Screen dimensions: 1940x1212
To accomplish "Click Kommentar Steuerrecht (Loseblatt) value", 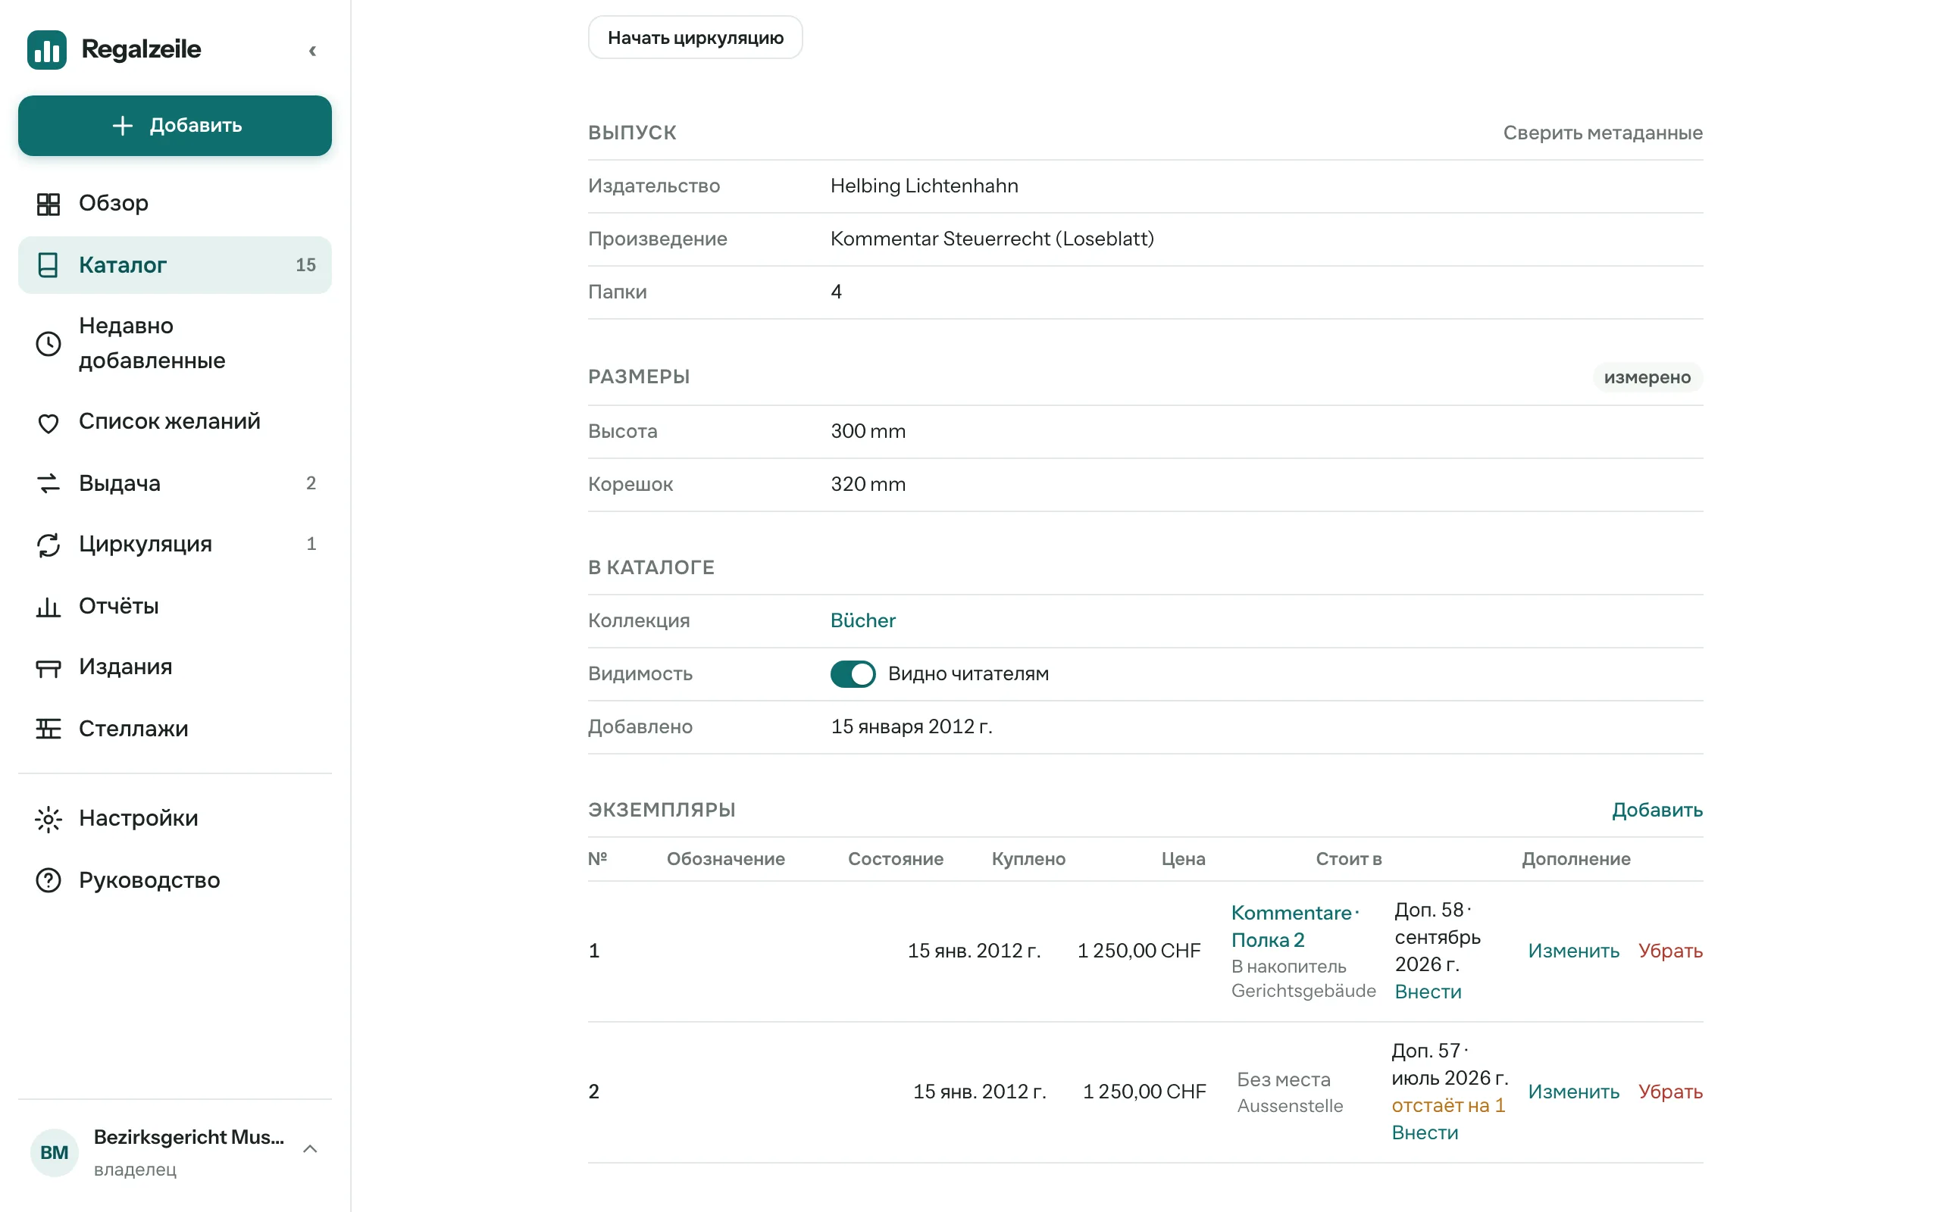I will 993,239.
